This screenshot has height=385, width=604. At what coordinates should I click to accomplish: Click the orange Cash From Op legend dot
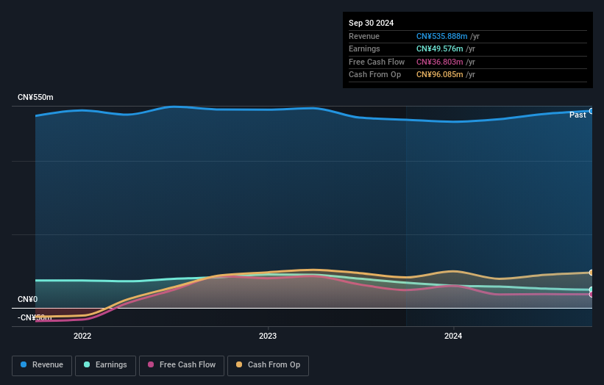(x=239, y=364)
